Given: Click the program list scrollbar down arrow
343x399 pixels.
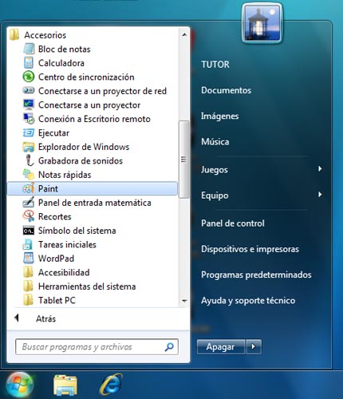Looking at the screenshot, I should click(x=184, y=301).
